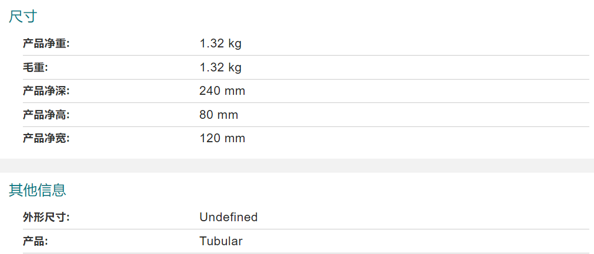Image resolution: width=594 pixels, height=254 pixels.
Task: Click the 1.32 kg value beside 毛重
Action: tap(220, 67)
